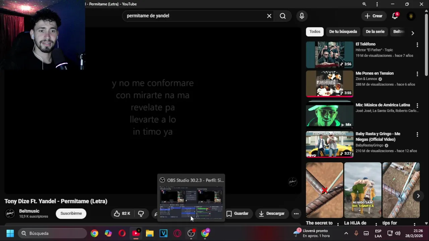
Task: Select the Todos filter chip
Action: click(315, 31)
